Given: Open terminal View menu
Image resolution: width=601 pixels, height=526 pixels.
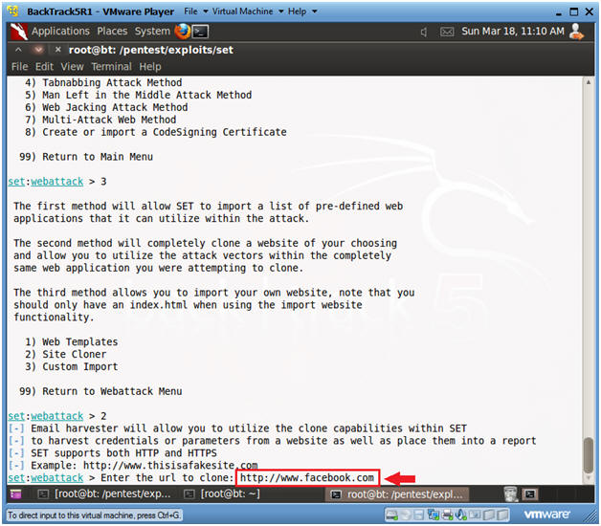Looking at the screenshot, I should point(72,67).
